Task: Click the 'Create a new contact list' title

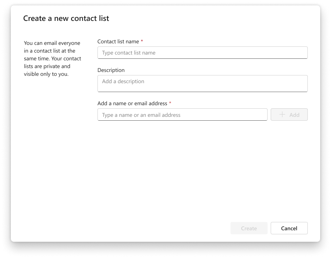Action: [66, 18]
